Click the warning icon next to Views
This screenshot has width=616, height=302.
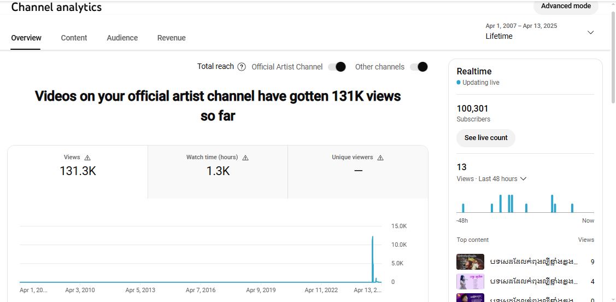tap(87, 158)
